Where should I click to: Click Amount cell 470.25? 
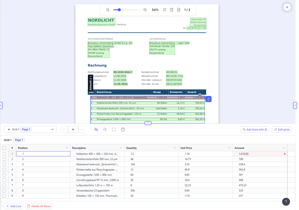point(260,185)
